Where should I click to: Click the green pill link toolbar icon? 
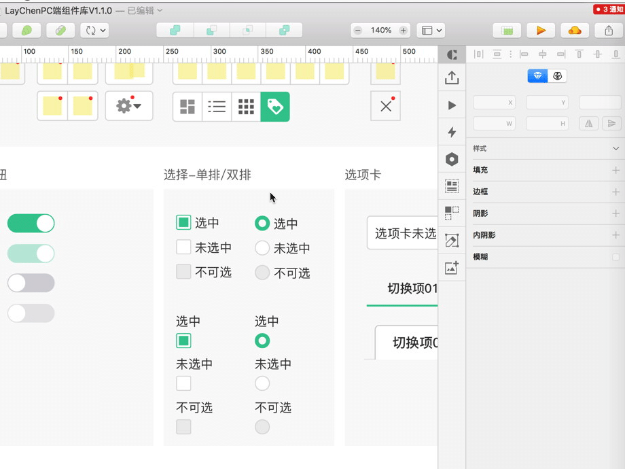60,31
